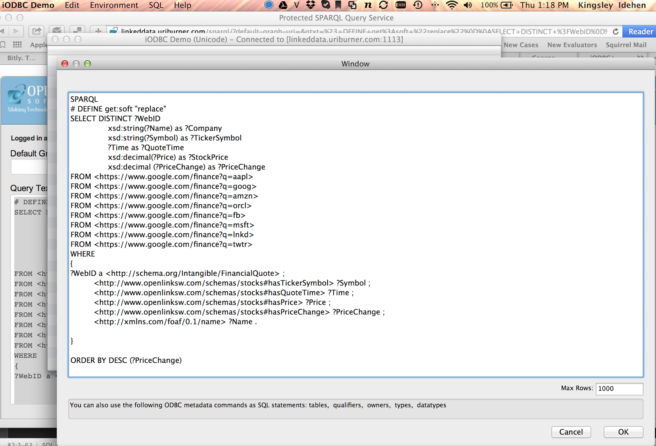
Task: Click the FROM line for q=fb
Action: [x=158, y=215]
